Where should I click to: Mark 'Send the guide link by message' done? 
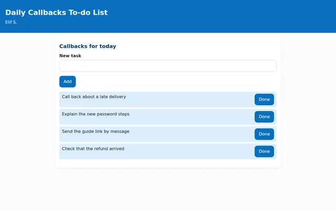pyautogui.click(x=264, y=134)
